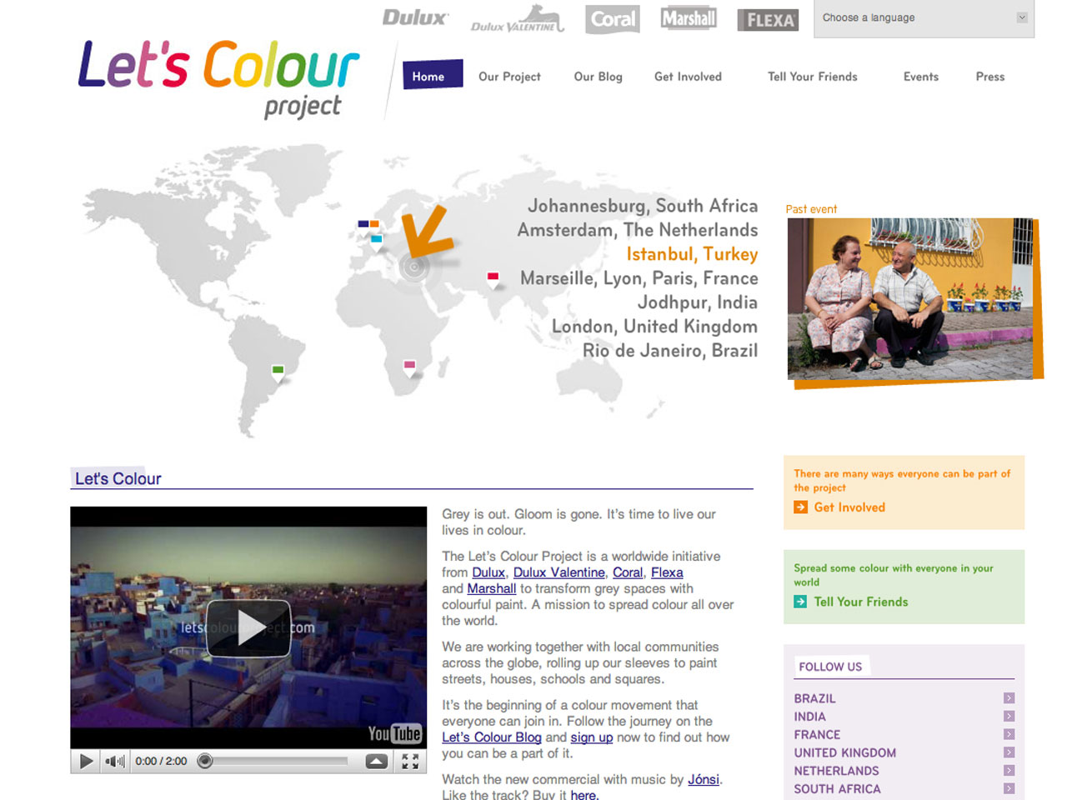Choose Marseille, Lyon, Paris, France
The width and height of the screenshot is (1067, 800).
point(639,278)
